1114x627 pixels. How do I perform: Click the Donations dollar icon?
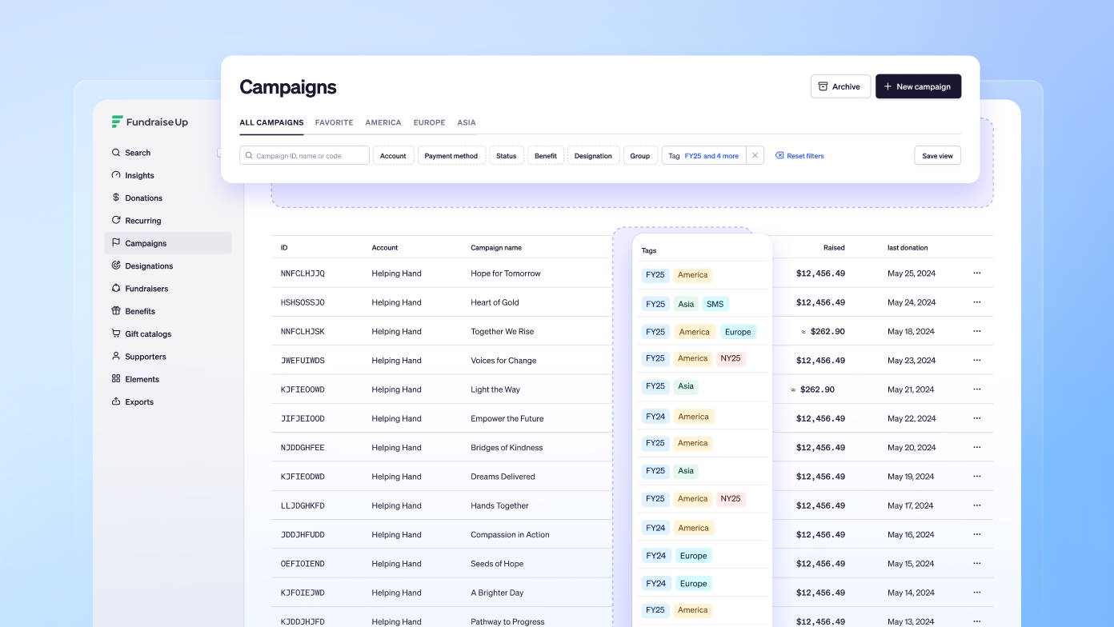pos(116,198)
